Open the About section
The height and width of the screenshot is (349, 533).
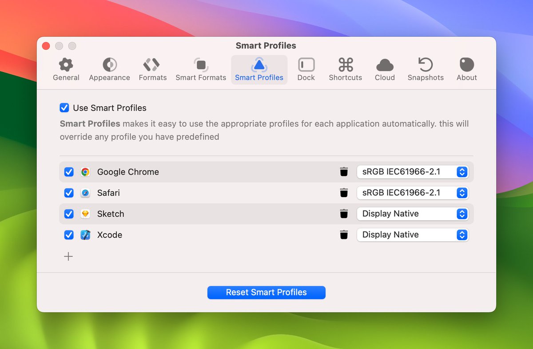466,65
